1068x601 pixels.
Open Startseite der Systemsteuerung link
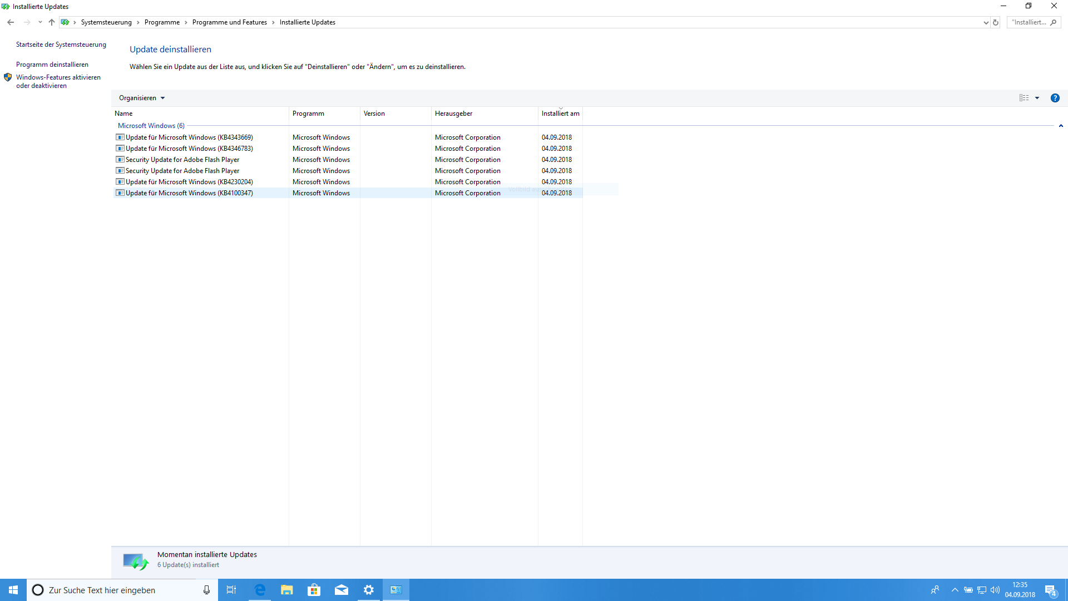pos(61,45)
